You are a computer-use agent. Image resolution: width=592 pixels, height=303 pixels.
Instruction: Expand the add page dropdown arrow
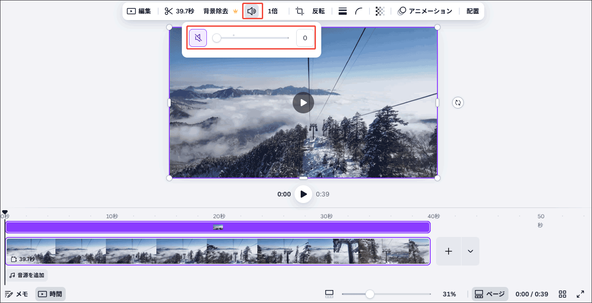[470, 251]
